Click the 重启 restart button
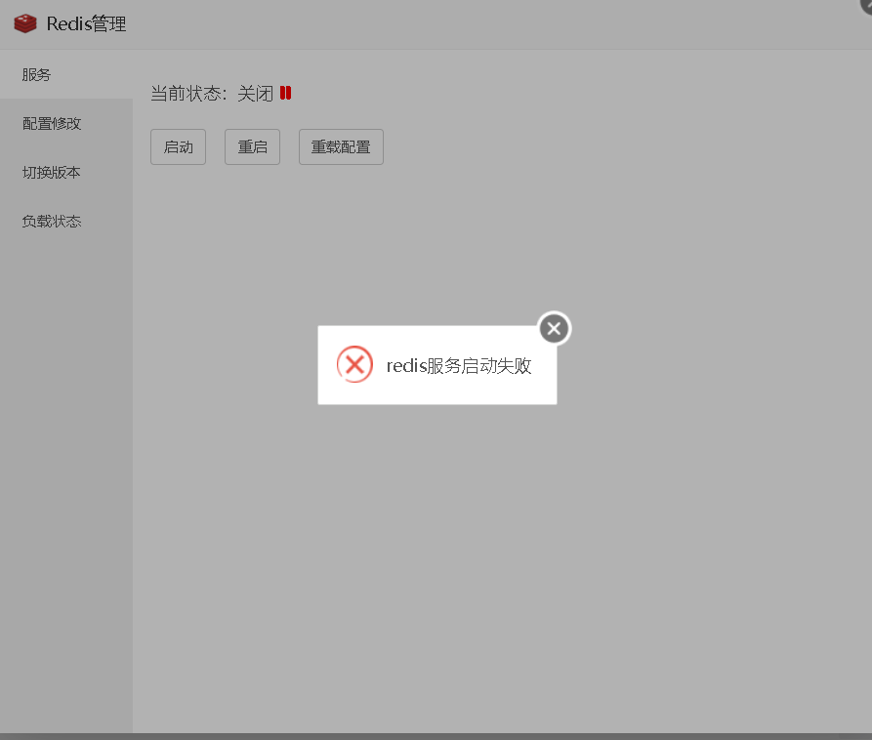872x740 pixels. pyautogui.click(x=253, y=146)
